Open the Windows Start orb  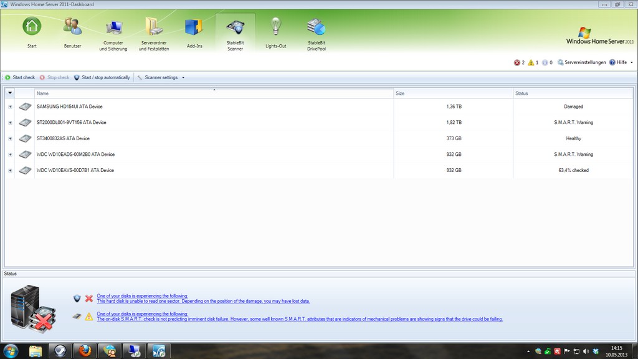point(11,351)
